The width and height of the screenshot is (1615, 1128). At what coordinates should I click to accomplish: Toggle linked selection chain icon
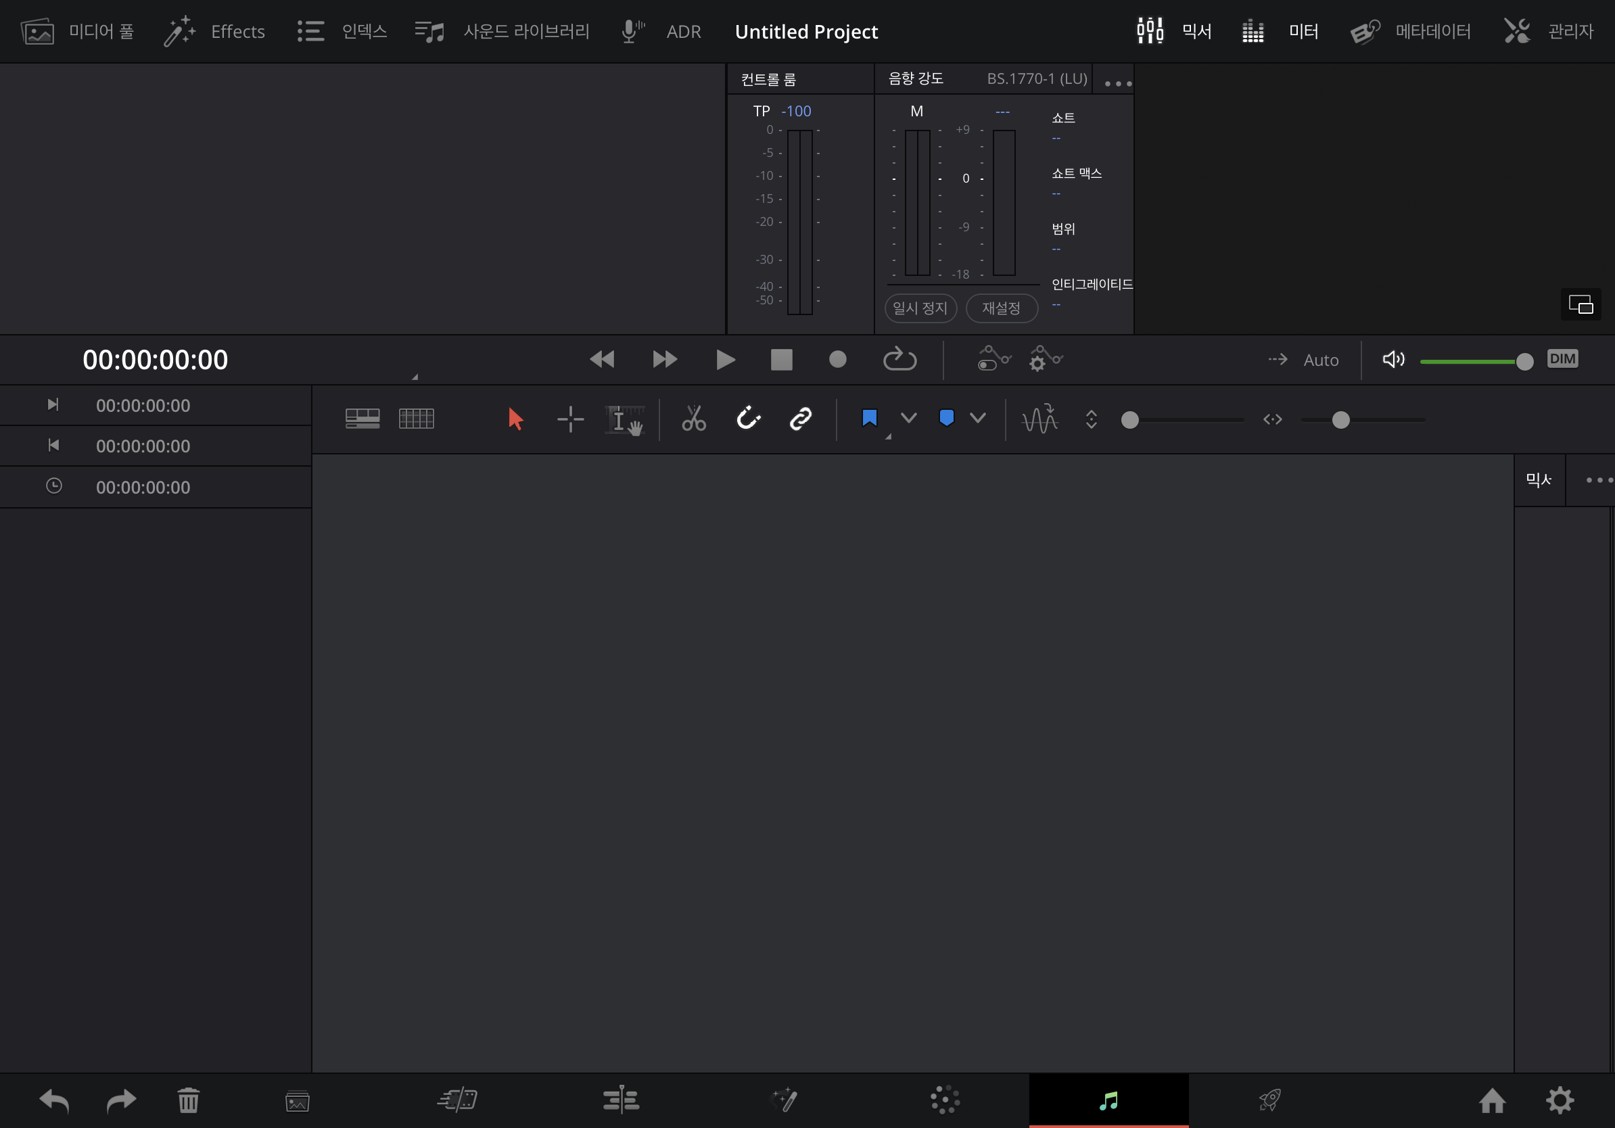click(801, 419)
